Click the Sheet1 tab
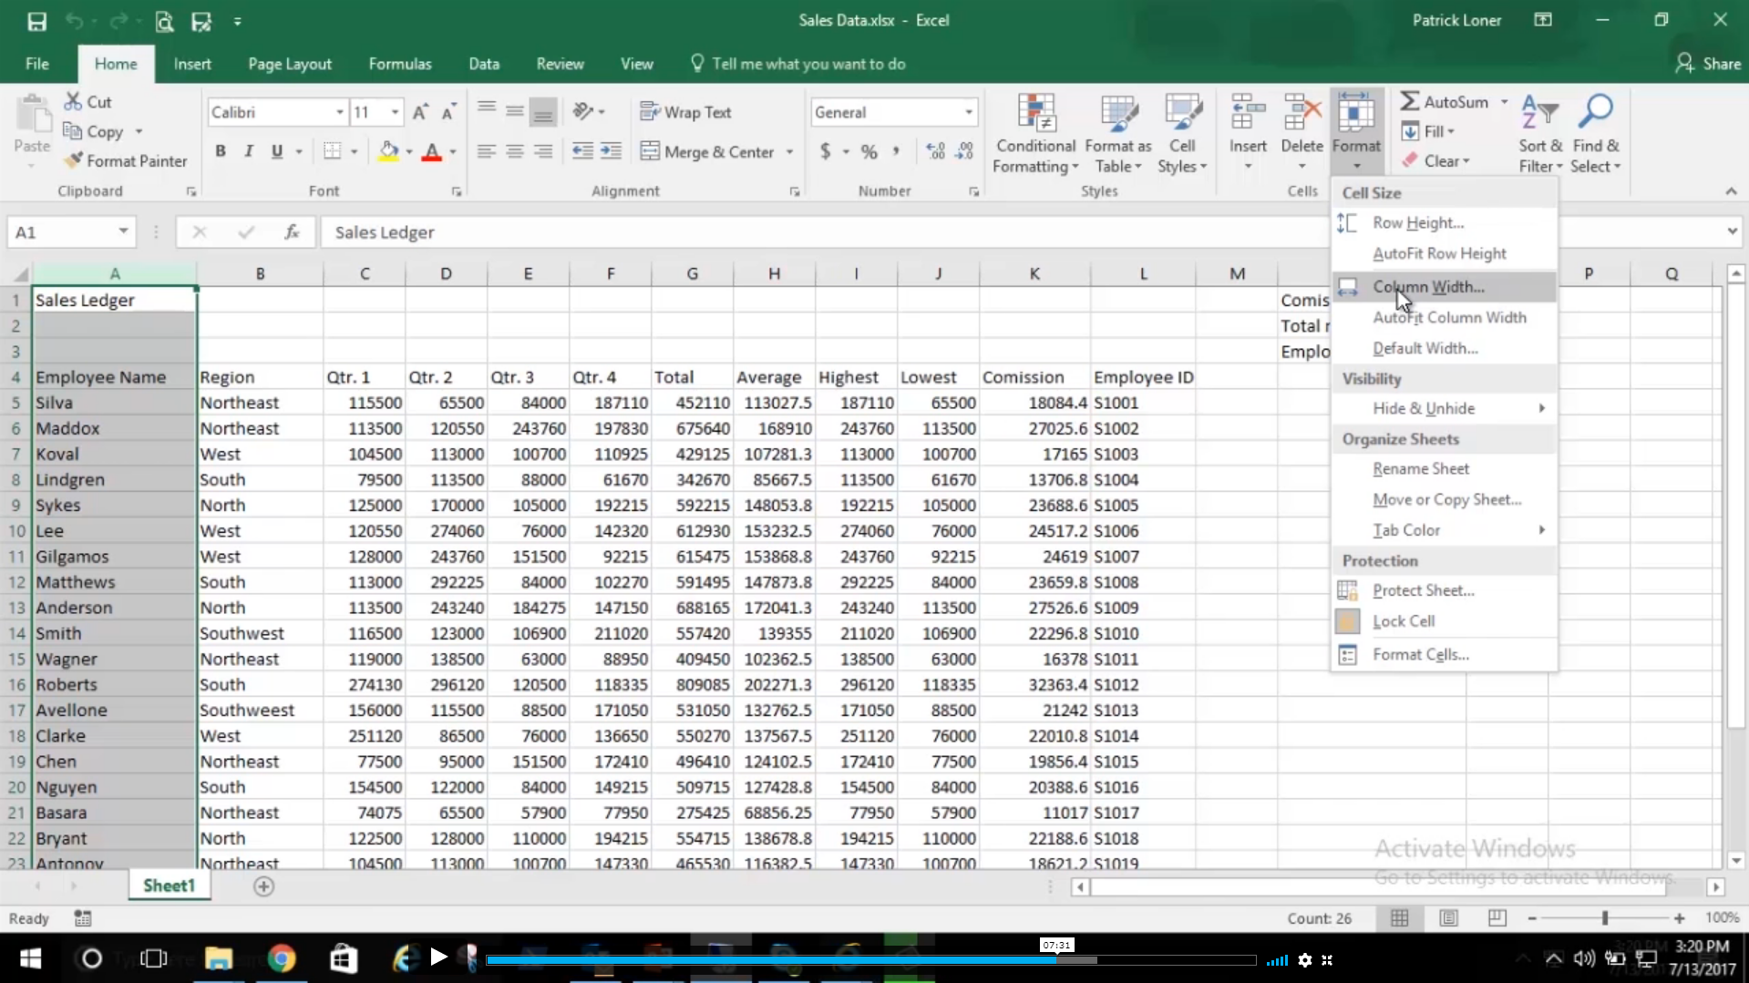Viewport: 1749px width, 983px height. tap(169, 886)
